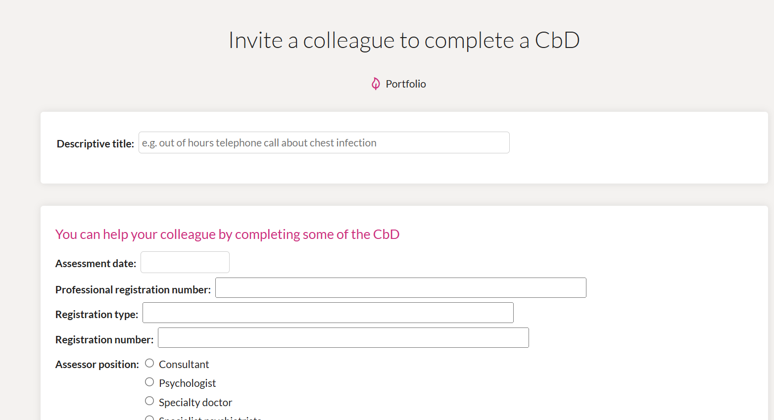Image resolution: width=774 pixels, height=420 pixels.
Task: Click the Assessment date label
Action: [96, 264]
